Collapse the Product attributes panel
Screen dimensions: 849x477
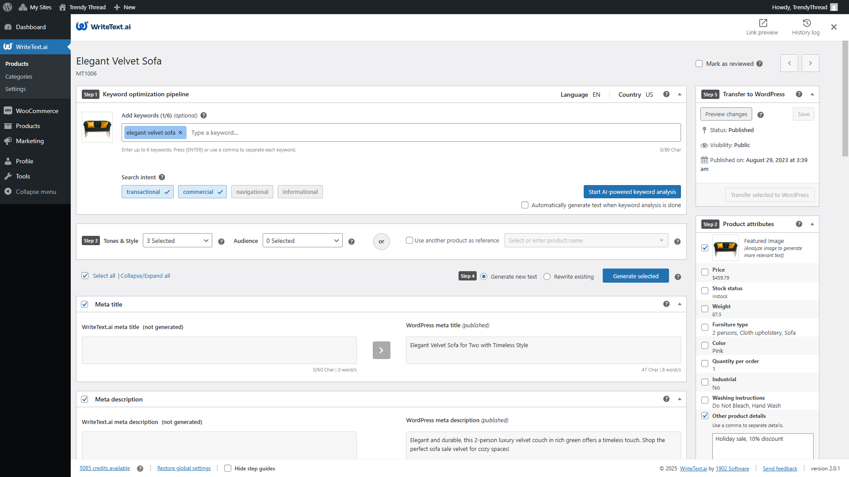coord(812,224)
